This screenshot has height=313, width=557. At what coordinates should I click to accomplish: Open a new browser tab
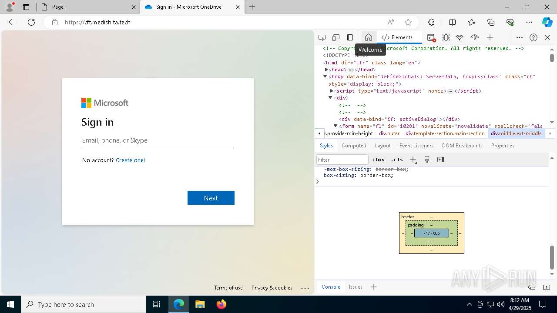252,7
